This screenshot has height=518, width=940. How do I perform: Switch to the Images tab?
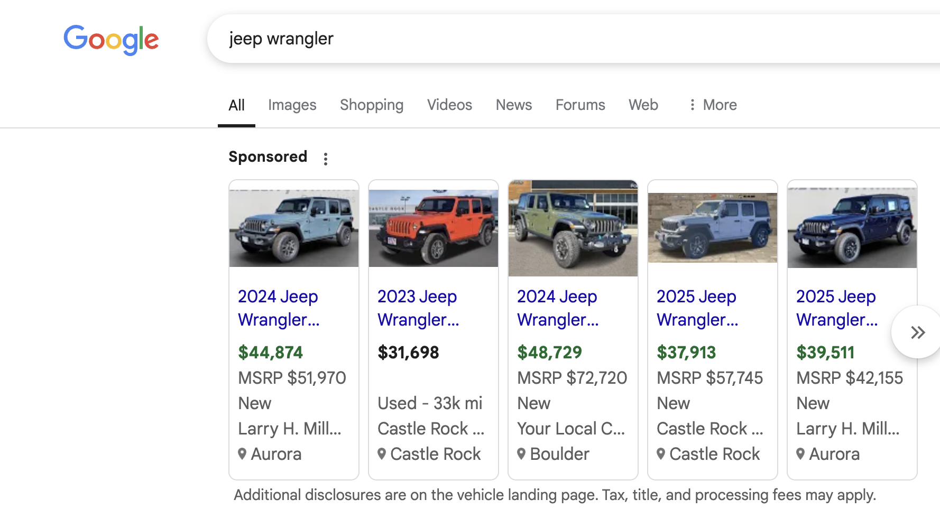(x=292, y=105)
